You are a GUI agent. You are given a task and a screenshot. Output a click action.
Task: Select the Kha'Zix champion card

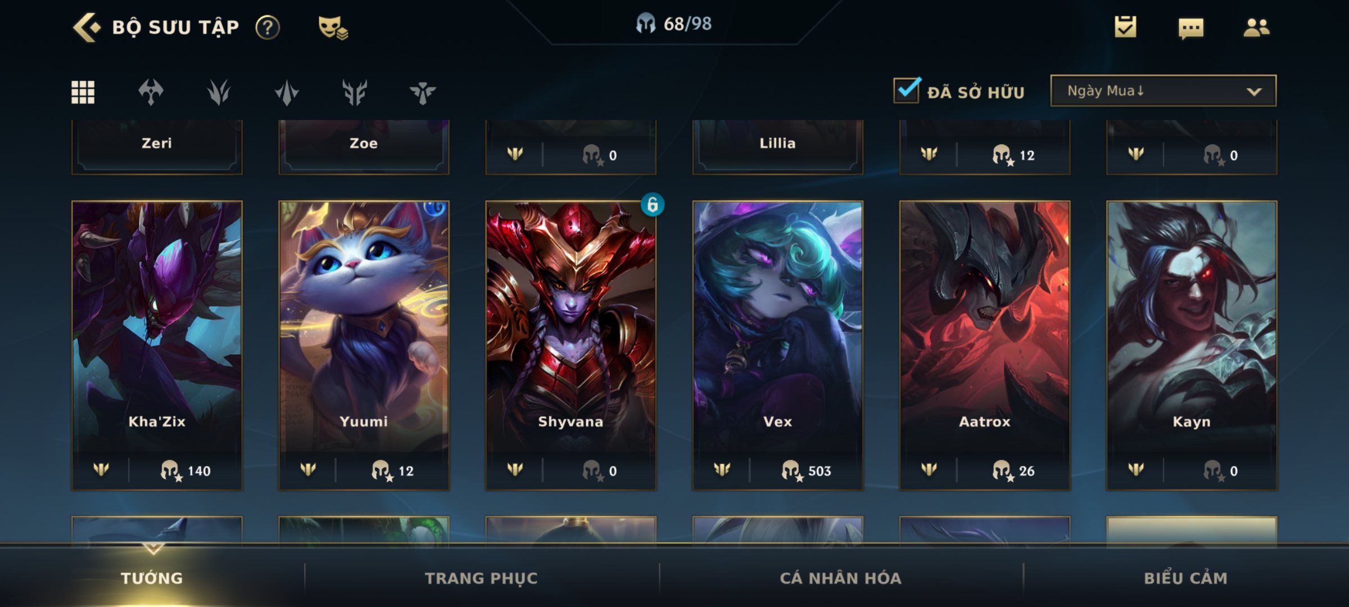coord(157,346)
